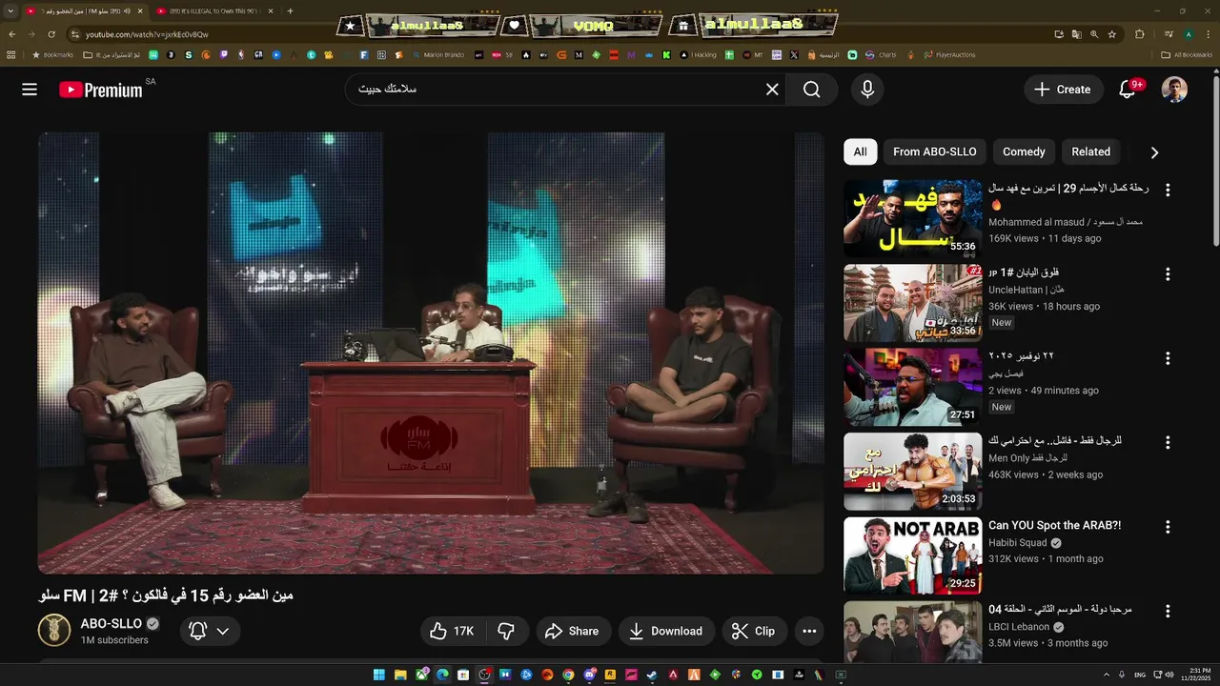
Task: Start voice search with microphone icon
Action: coord(867,90)
